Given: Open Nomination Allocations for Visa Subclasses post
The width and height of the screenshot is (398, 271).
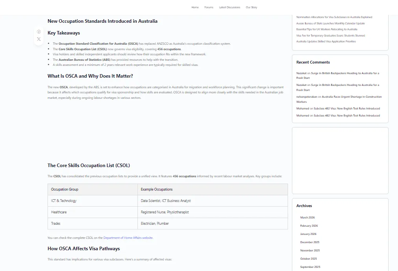Looking at the screenshot, I should [334, 17].
